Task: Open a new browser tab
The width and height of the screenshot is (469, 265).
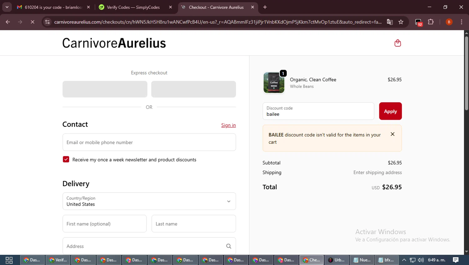Action: (265, 7)
